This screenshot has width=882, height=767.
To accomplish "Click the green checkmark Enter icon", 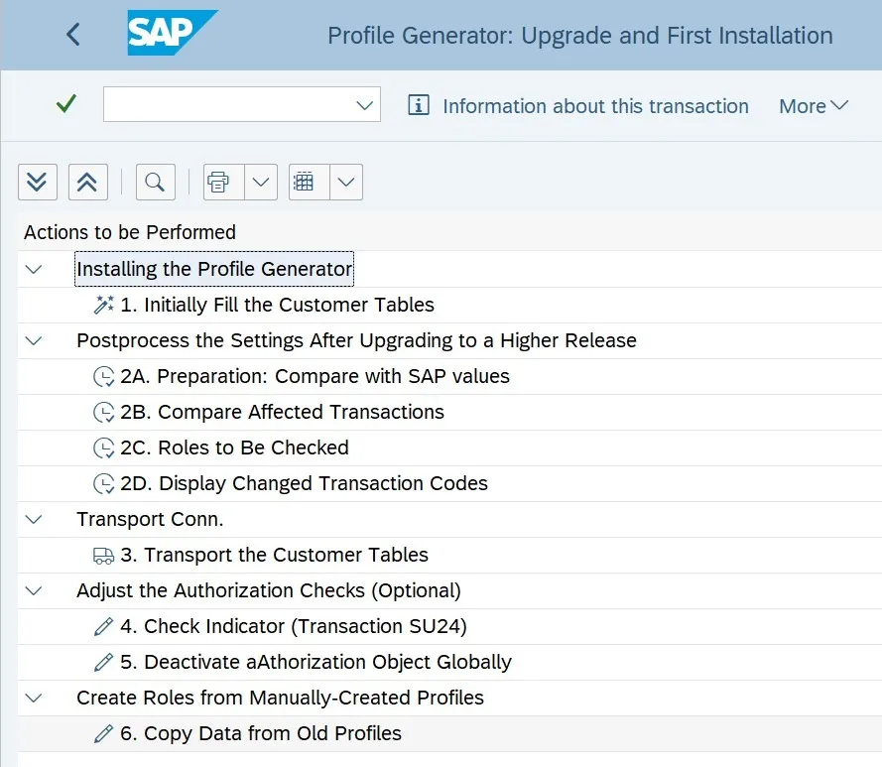I will pyautogui.click(x=66, y=104).
